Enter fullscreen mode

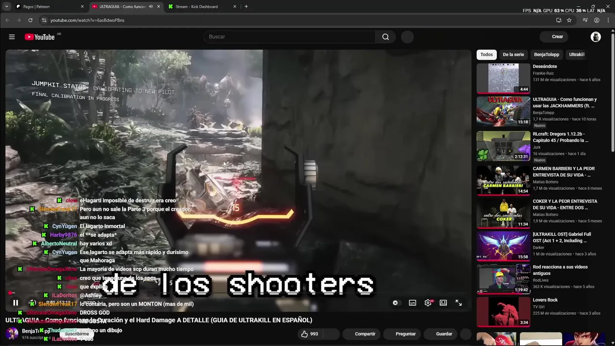458,303
